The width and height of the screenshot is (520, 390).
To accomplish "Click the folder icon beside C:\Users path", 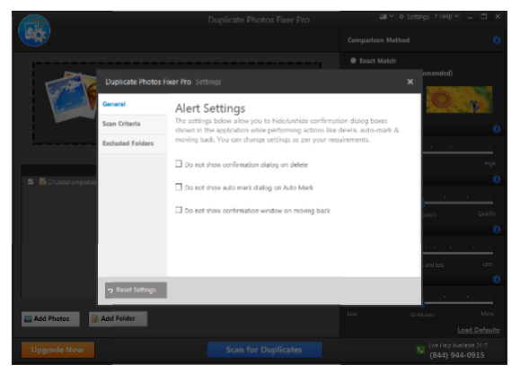I will [x=42, y=182].
